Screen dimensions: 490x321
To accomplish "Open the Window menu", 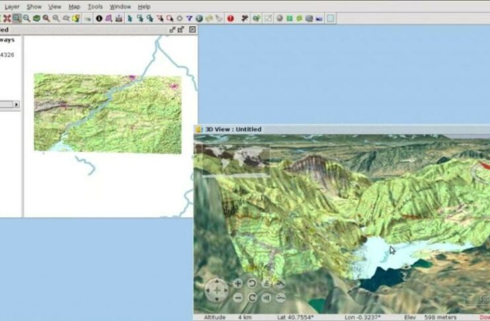I will [x=120, y=6].
